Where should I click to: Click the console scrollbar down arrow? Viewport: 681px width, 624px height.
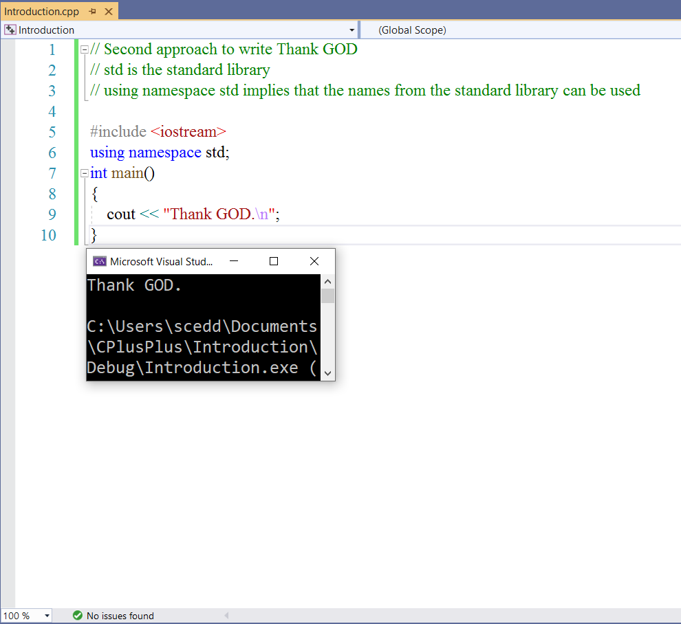pyautogui.click(x=328, y=373)
